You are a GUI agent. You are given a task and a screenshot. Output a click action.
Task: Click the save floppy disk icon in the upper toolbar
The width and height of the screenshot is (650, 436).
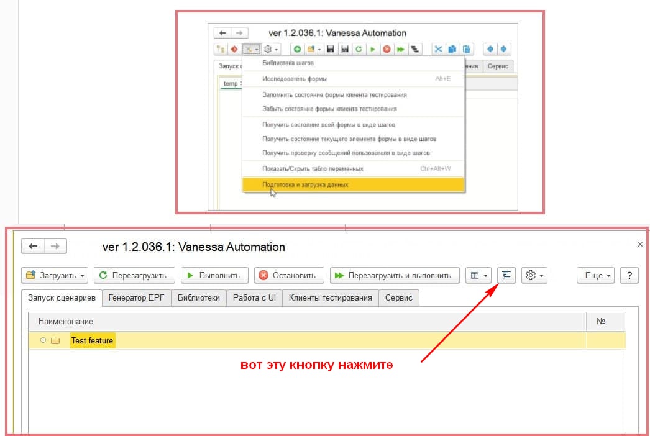click(x=331, y=49)
